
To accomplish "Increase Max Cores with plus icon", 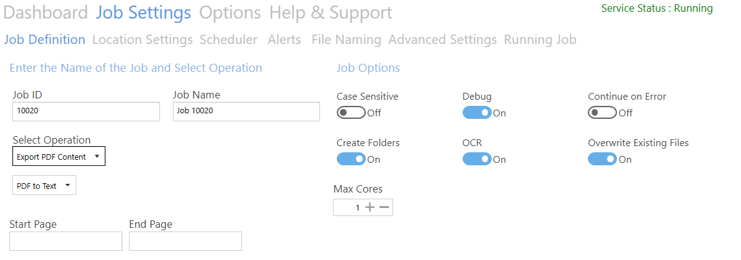I will [370, 207].
